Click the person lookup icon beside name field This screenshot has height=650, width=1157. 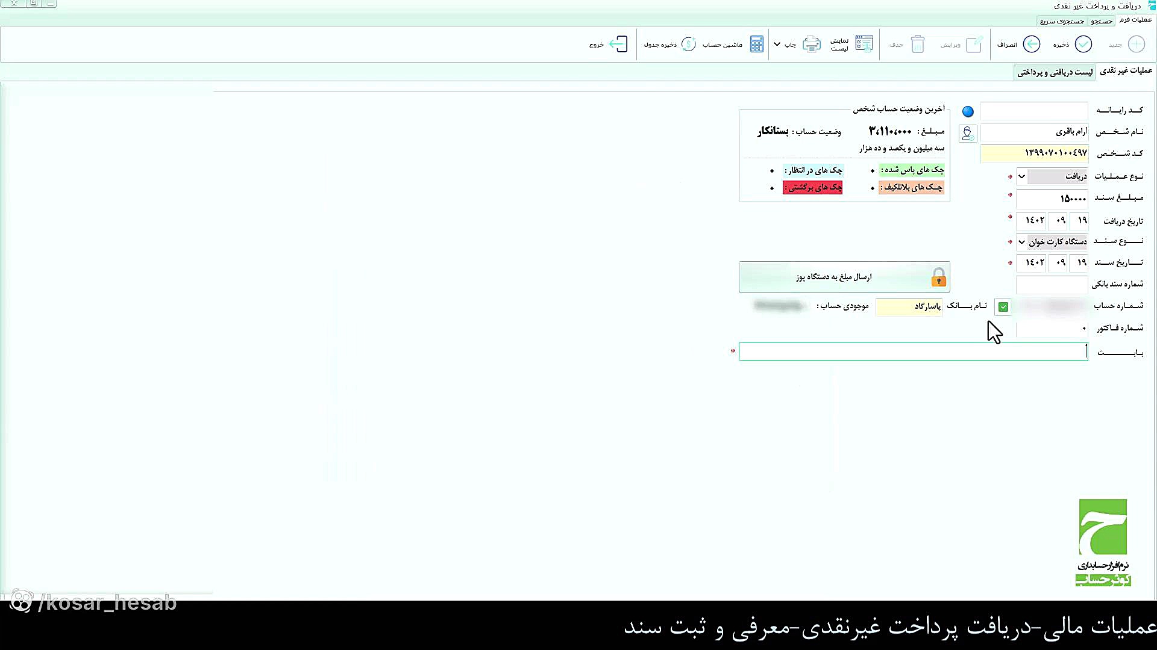(967, 134)
